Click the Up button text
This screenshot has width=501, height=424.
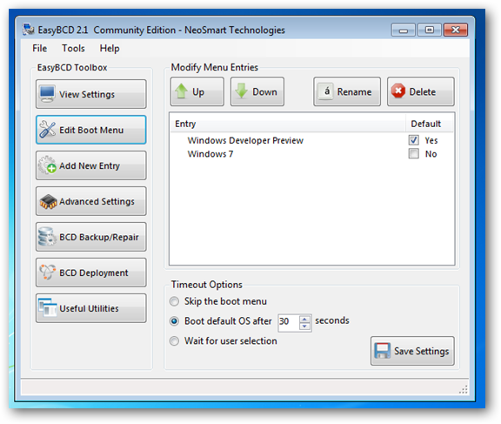pos(198,92)
